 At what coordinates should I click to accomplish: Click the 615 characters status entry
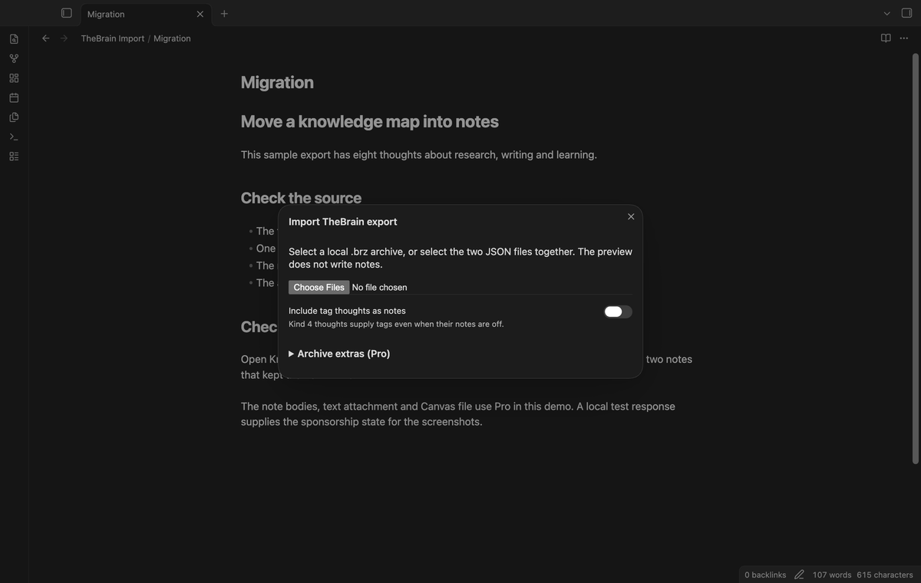[885, 575]
